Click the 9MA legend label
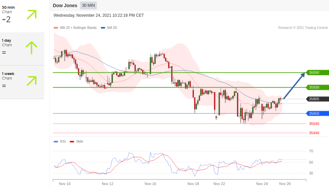The width and height of the screenshot is (329, 188). click(x=80, y=142)
